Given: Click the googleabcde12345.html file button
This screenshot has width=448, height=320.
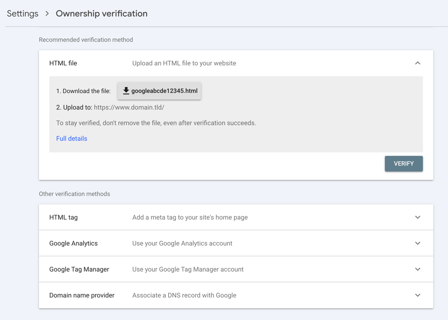Looking at the screenshot, I should 159,90.
